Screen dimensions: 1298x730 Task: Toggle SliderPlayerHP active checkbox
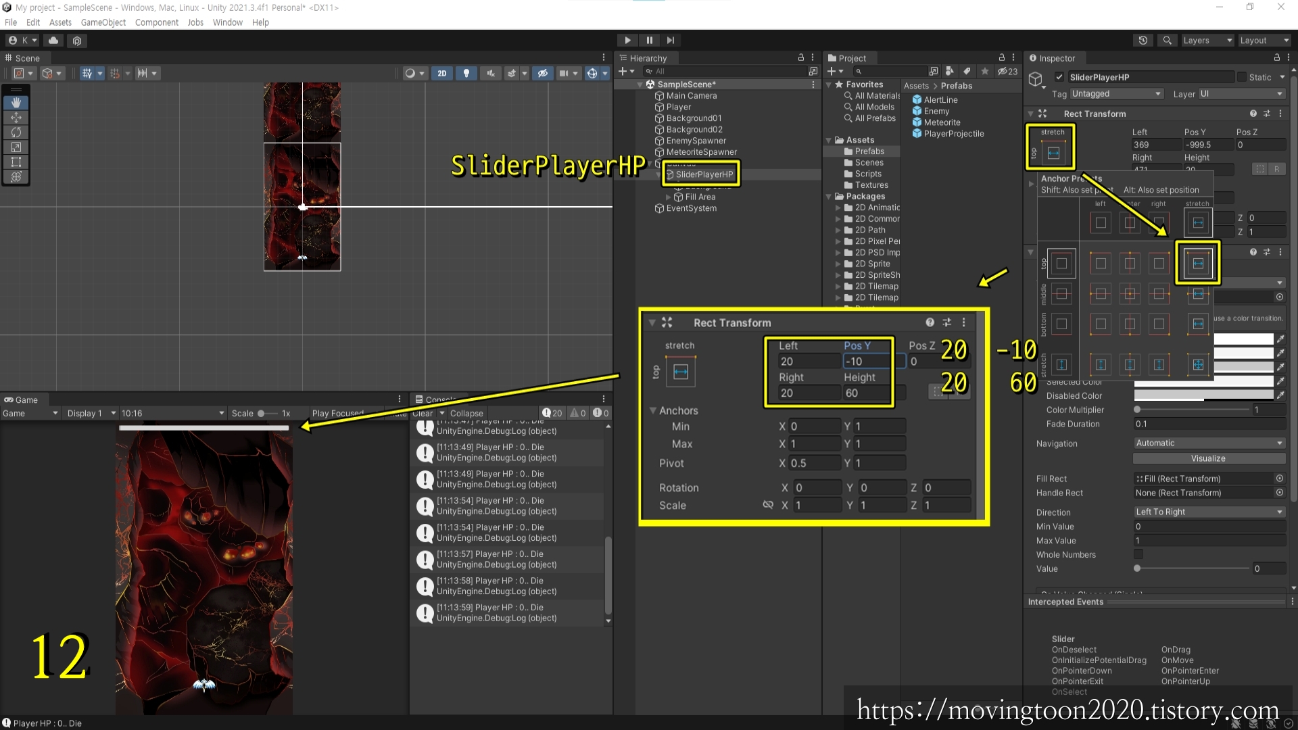click(1059, 77)
